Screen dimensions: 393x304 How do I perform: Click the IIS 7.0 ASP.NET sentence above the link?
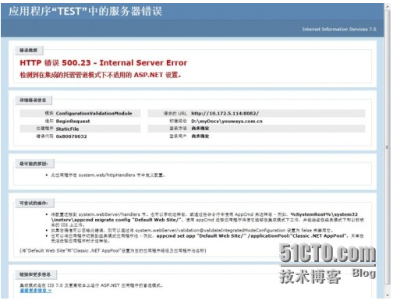[91, 285]
